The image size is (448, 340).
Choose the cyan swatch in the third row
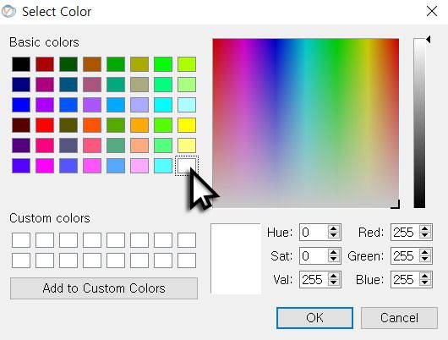click(x=163, y=105)
